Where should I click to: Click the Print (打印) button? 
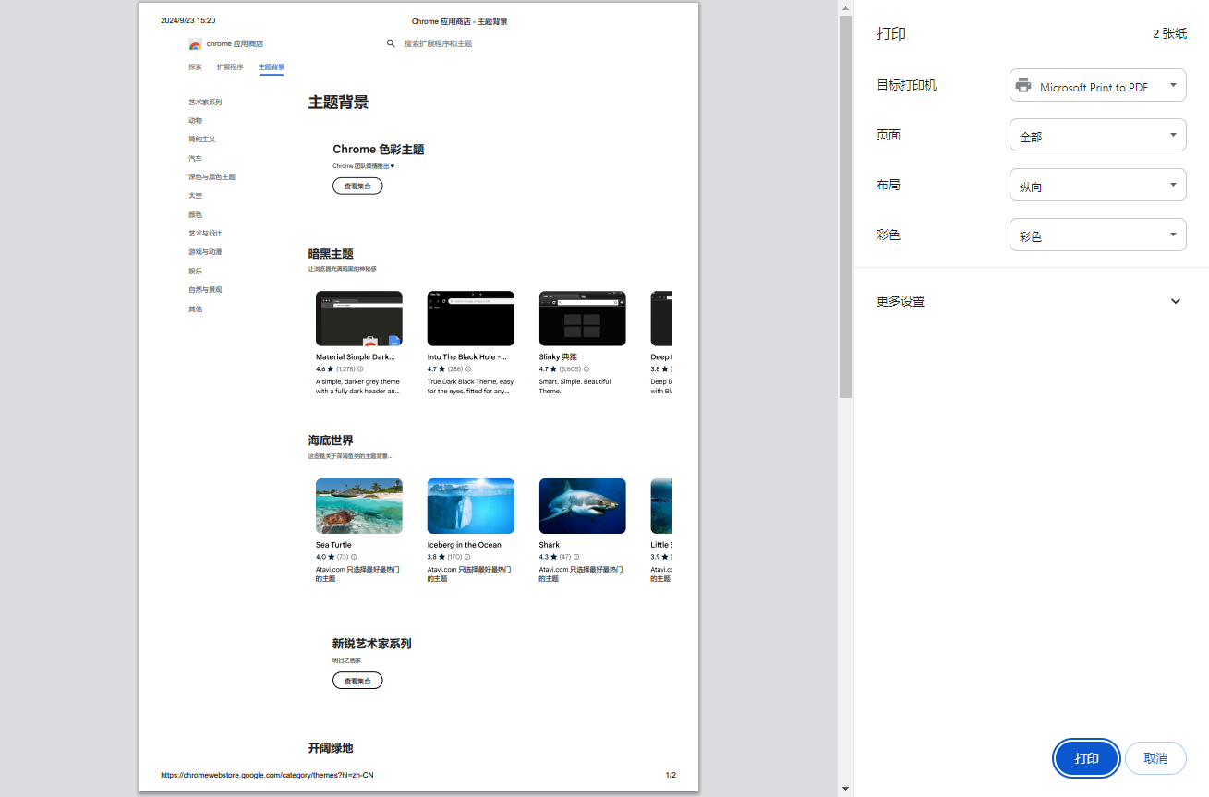click(x=1086, y=758)
